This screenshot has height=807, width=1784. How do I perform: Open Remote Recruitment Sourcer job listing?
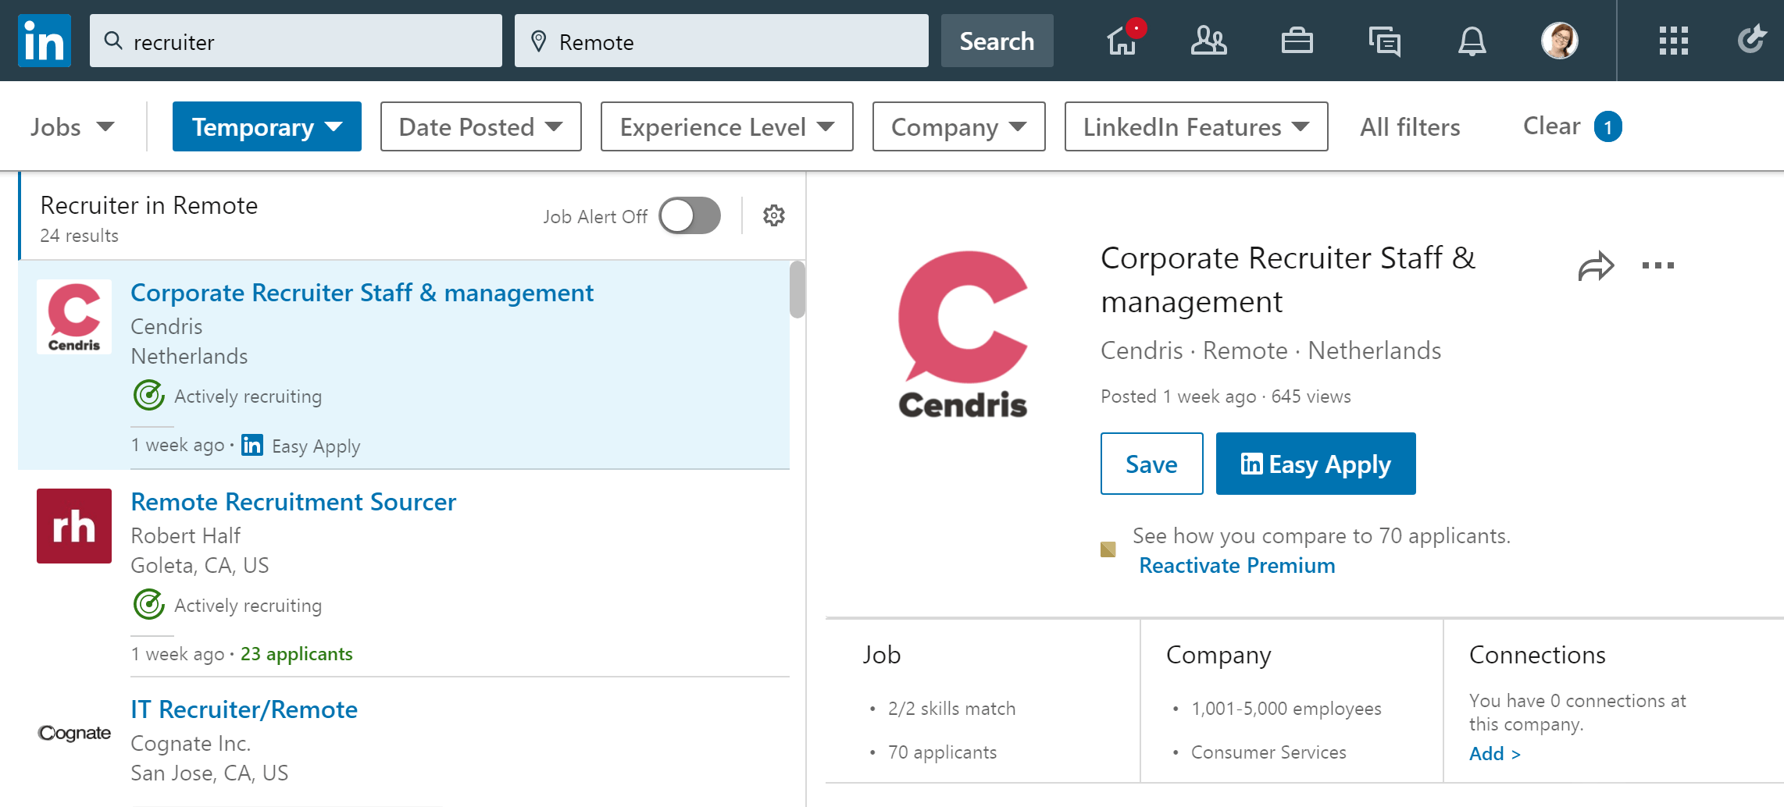pyautogui.click(x=293, y=502)
